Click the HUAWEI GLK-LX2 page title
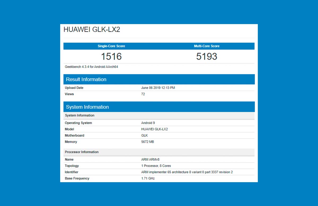The image size is (318, 206). pos(92,30)
